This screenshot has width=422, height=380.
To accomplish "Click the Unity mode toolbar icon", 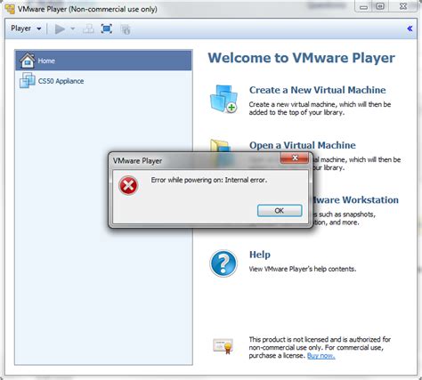I will pos(126,29).
